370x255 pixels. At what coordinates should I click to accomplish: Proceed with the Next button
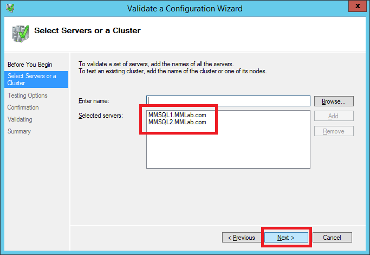pos(285,238)
